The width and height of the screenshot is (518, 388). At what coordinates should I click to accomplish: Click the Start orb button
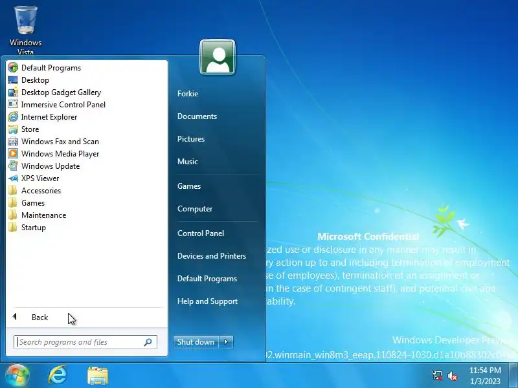coord(17,376)
